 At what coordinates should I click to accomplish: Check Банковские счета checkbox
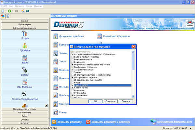(x=72, y=59)
